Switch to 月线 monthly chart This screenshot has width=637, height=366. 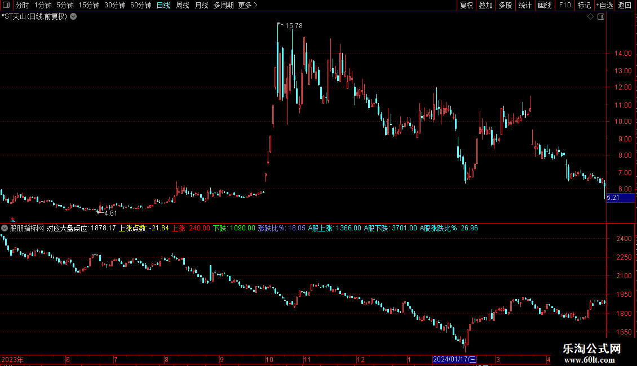(201, 5)
